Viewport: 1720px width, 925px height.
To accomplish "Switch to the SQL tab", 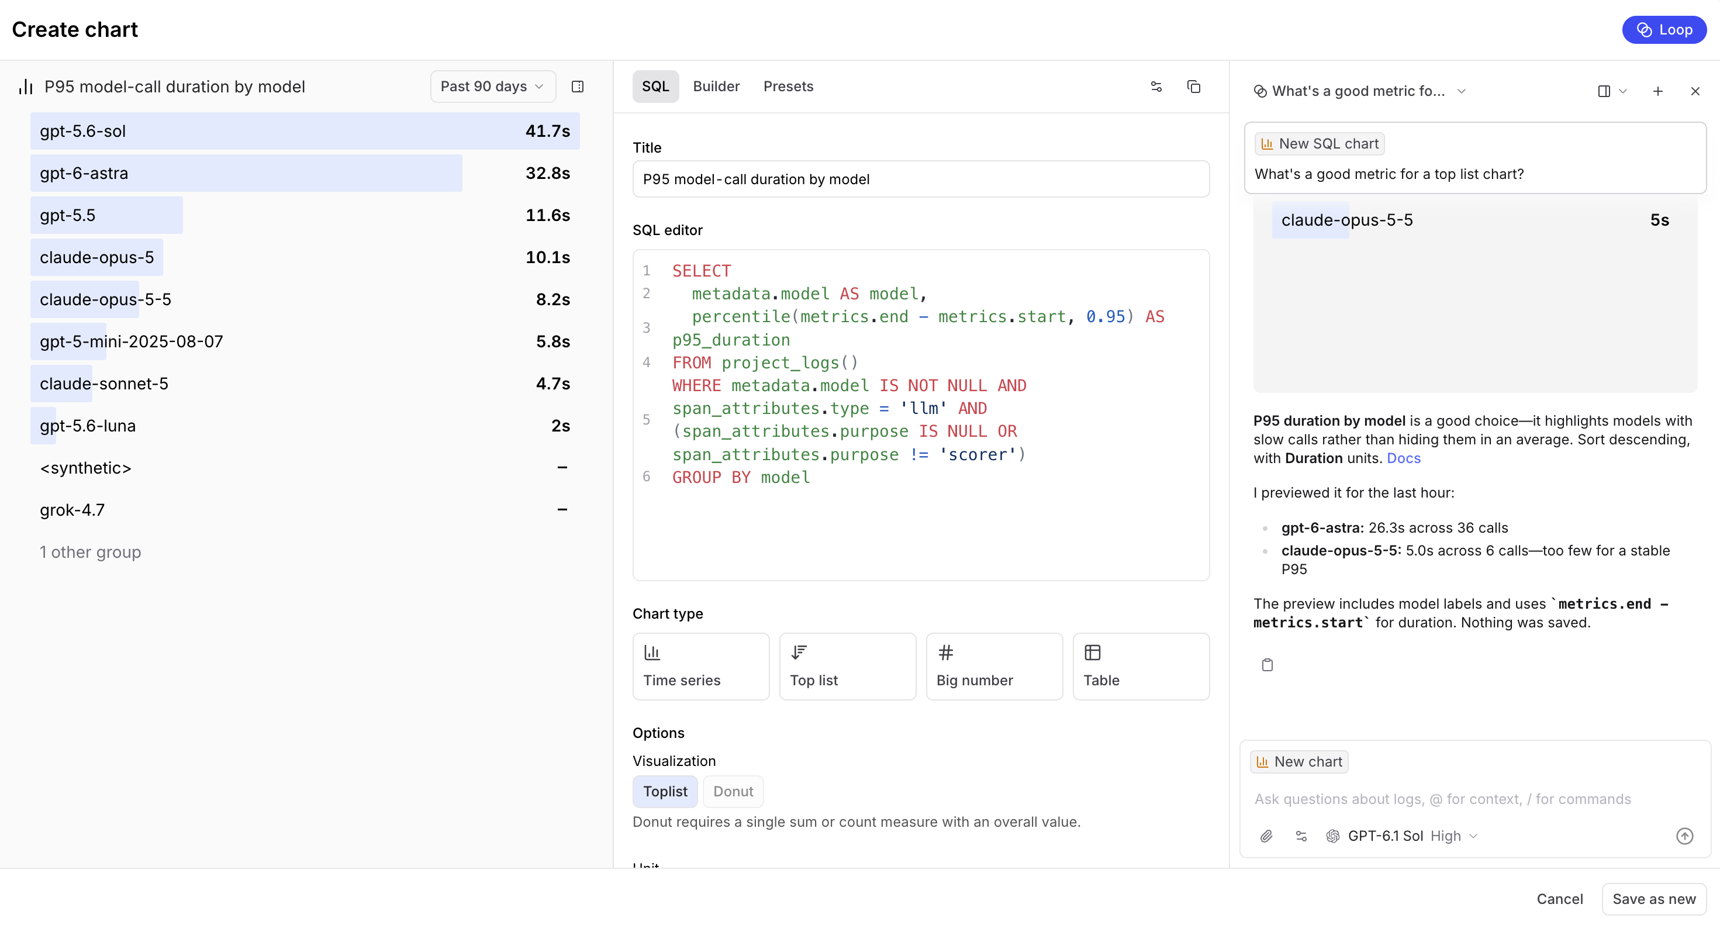I will 655,87.
